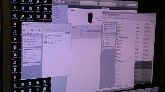165x92 pixels.
Task: Click the Back arrow in Temp window
Action: (x=104, y=18)
